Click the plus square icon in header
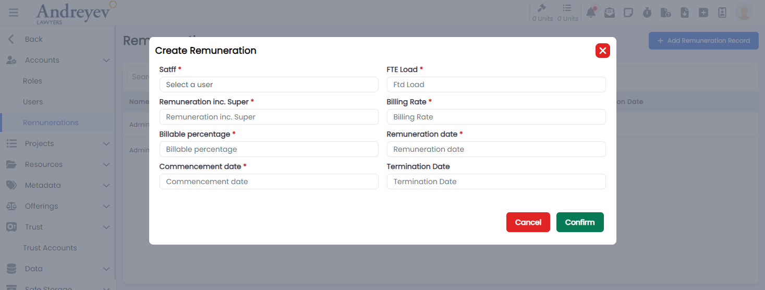This screenshot has height=290, width=765. [703, 13]
